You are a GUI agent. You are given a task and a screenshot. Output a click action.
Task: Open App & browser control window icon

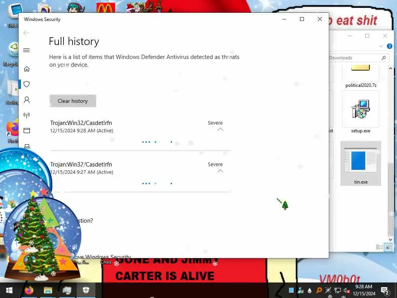[27, 130]
